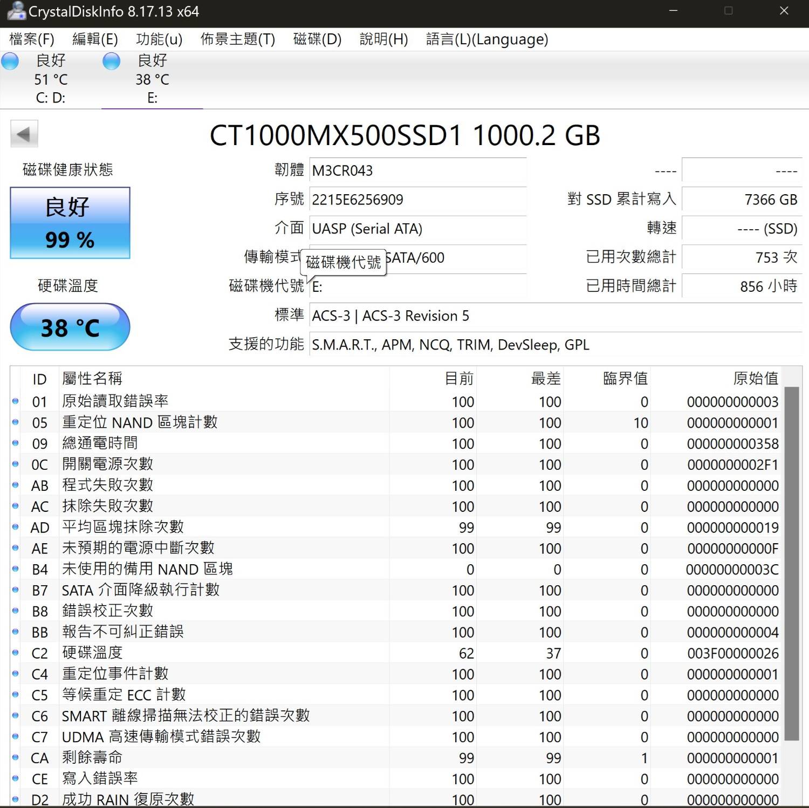Click the attribute list vertical scrollbar
This screenshot has width=809, height=808.
click(x=791, y=564)
